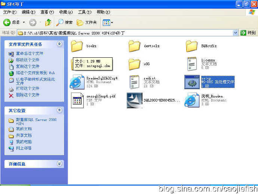Open the 帮助(H) menu
Screen dimensions: 258x194
103,12
